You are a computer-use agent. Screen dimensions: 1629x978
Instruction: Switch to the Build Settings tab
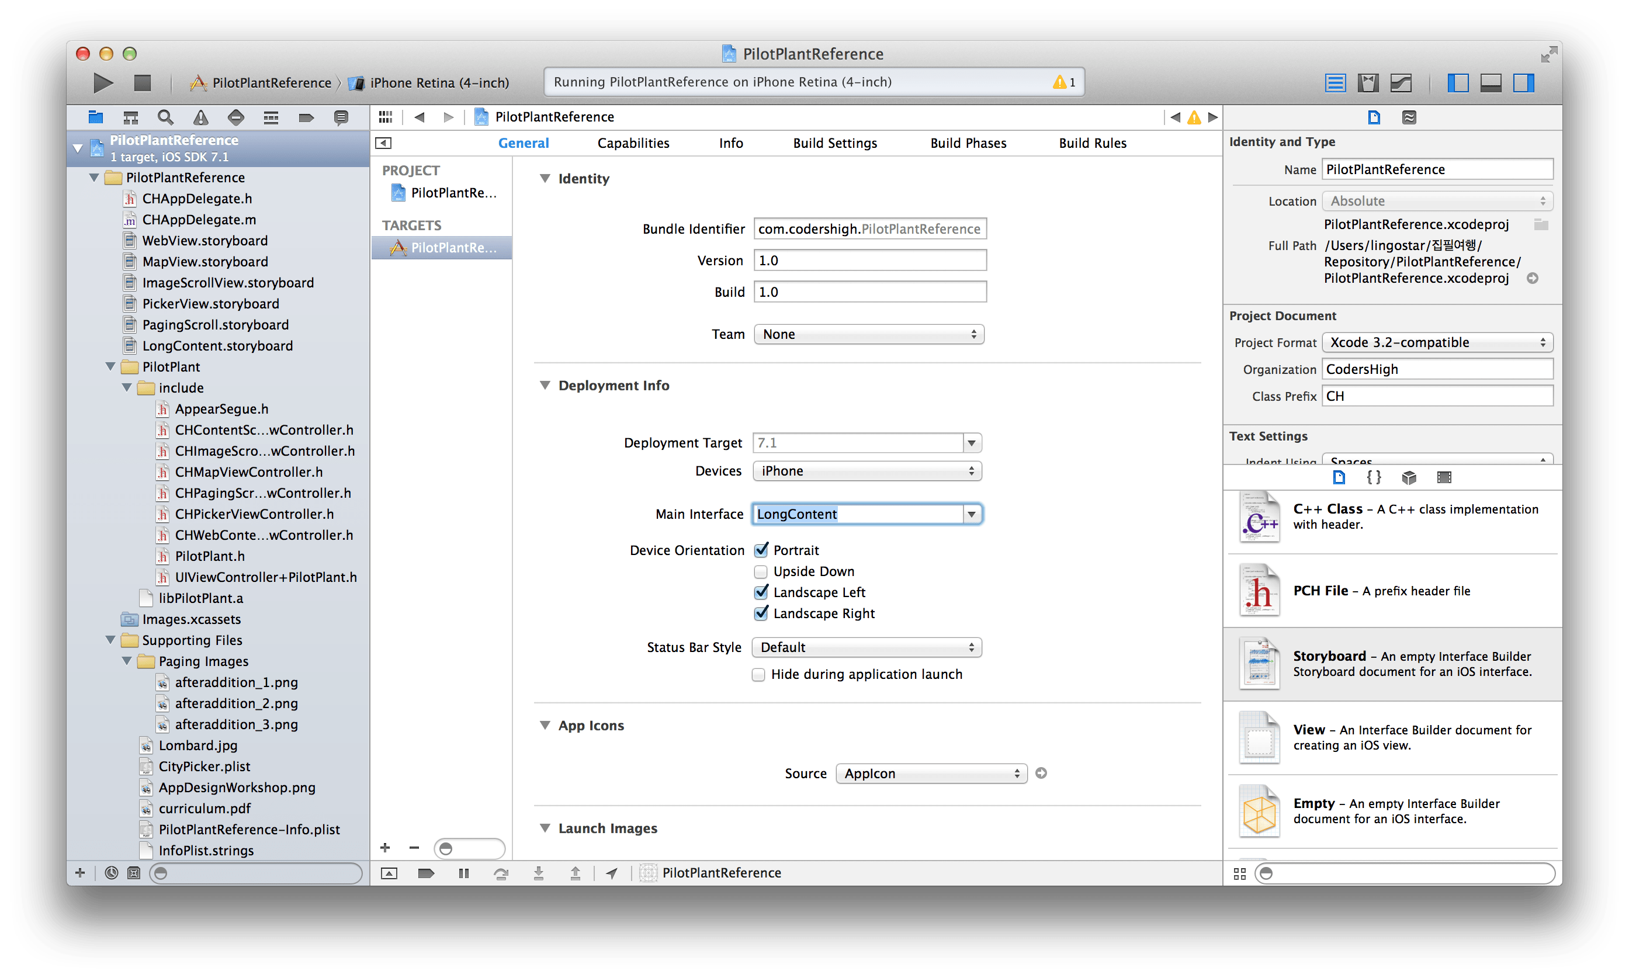(835, 143)
